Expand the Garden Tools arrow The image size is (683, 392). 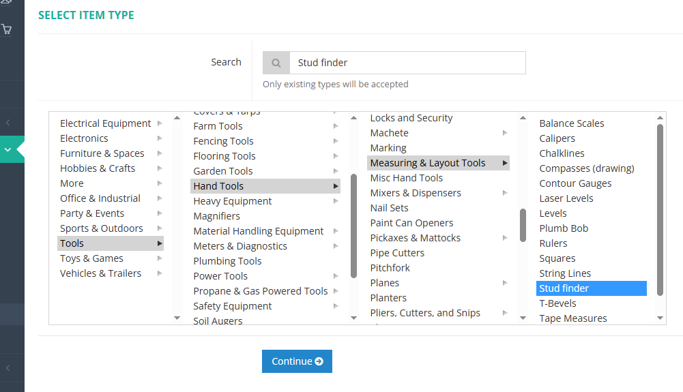click(336, 171)
